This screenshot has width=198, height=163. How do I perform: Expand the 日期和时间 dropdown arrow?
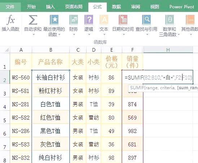(x=124, y=34)
